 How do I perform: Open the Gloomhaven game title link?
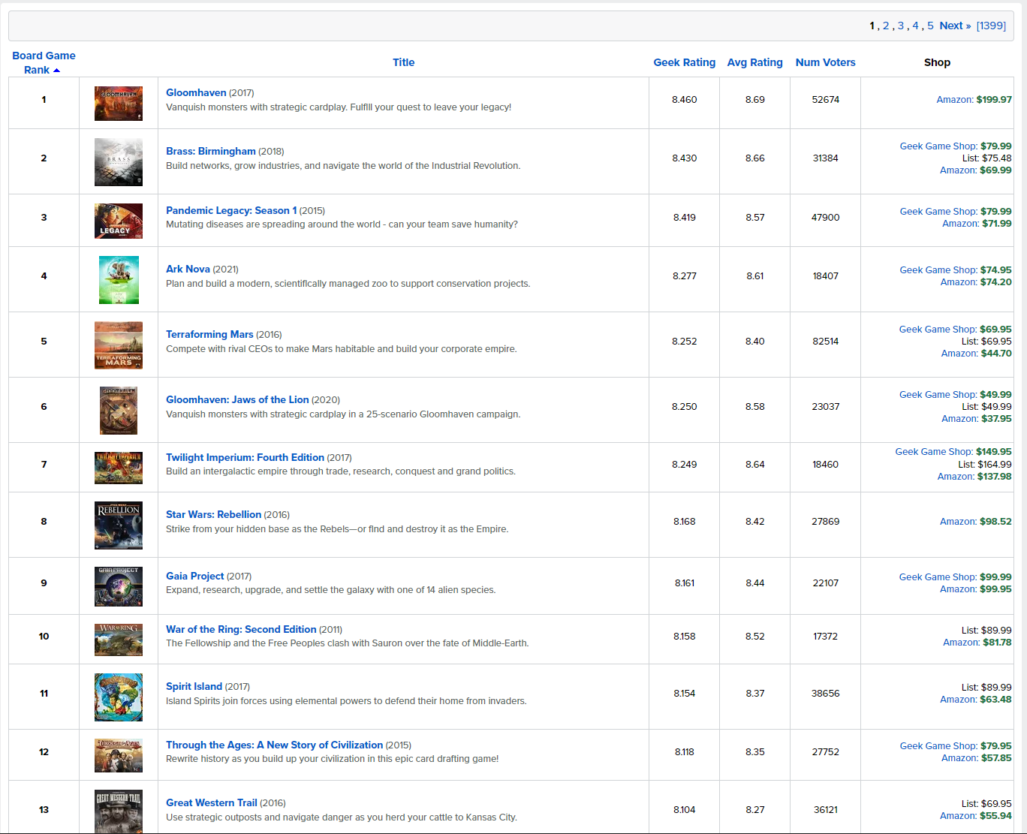pos(196,92)
